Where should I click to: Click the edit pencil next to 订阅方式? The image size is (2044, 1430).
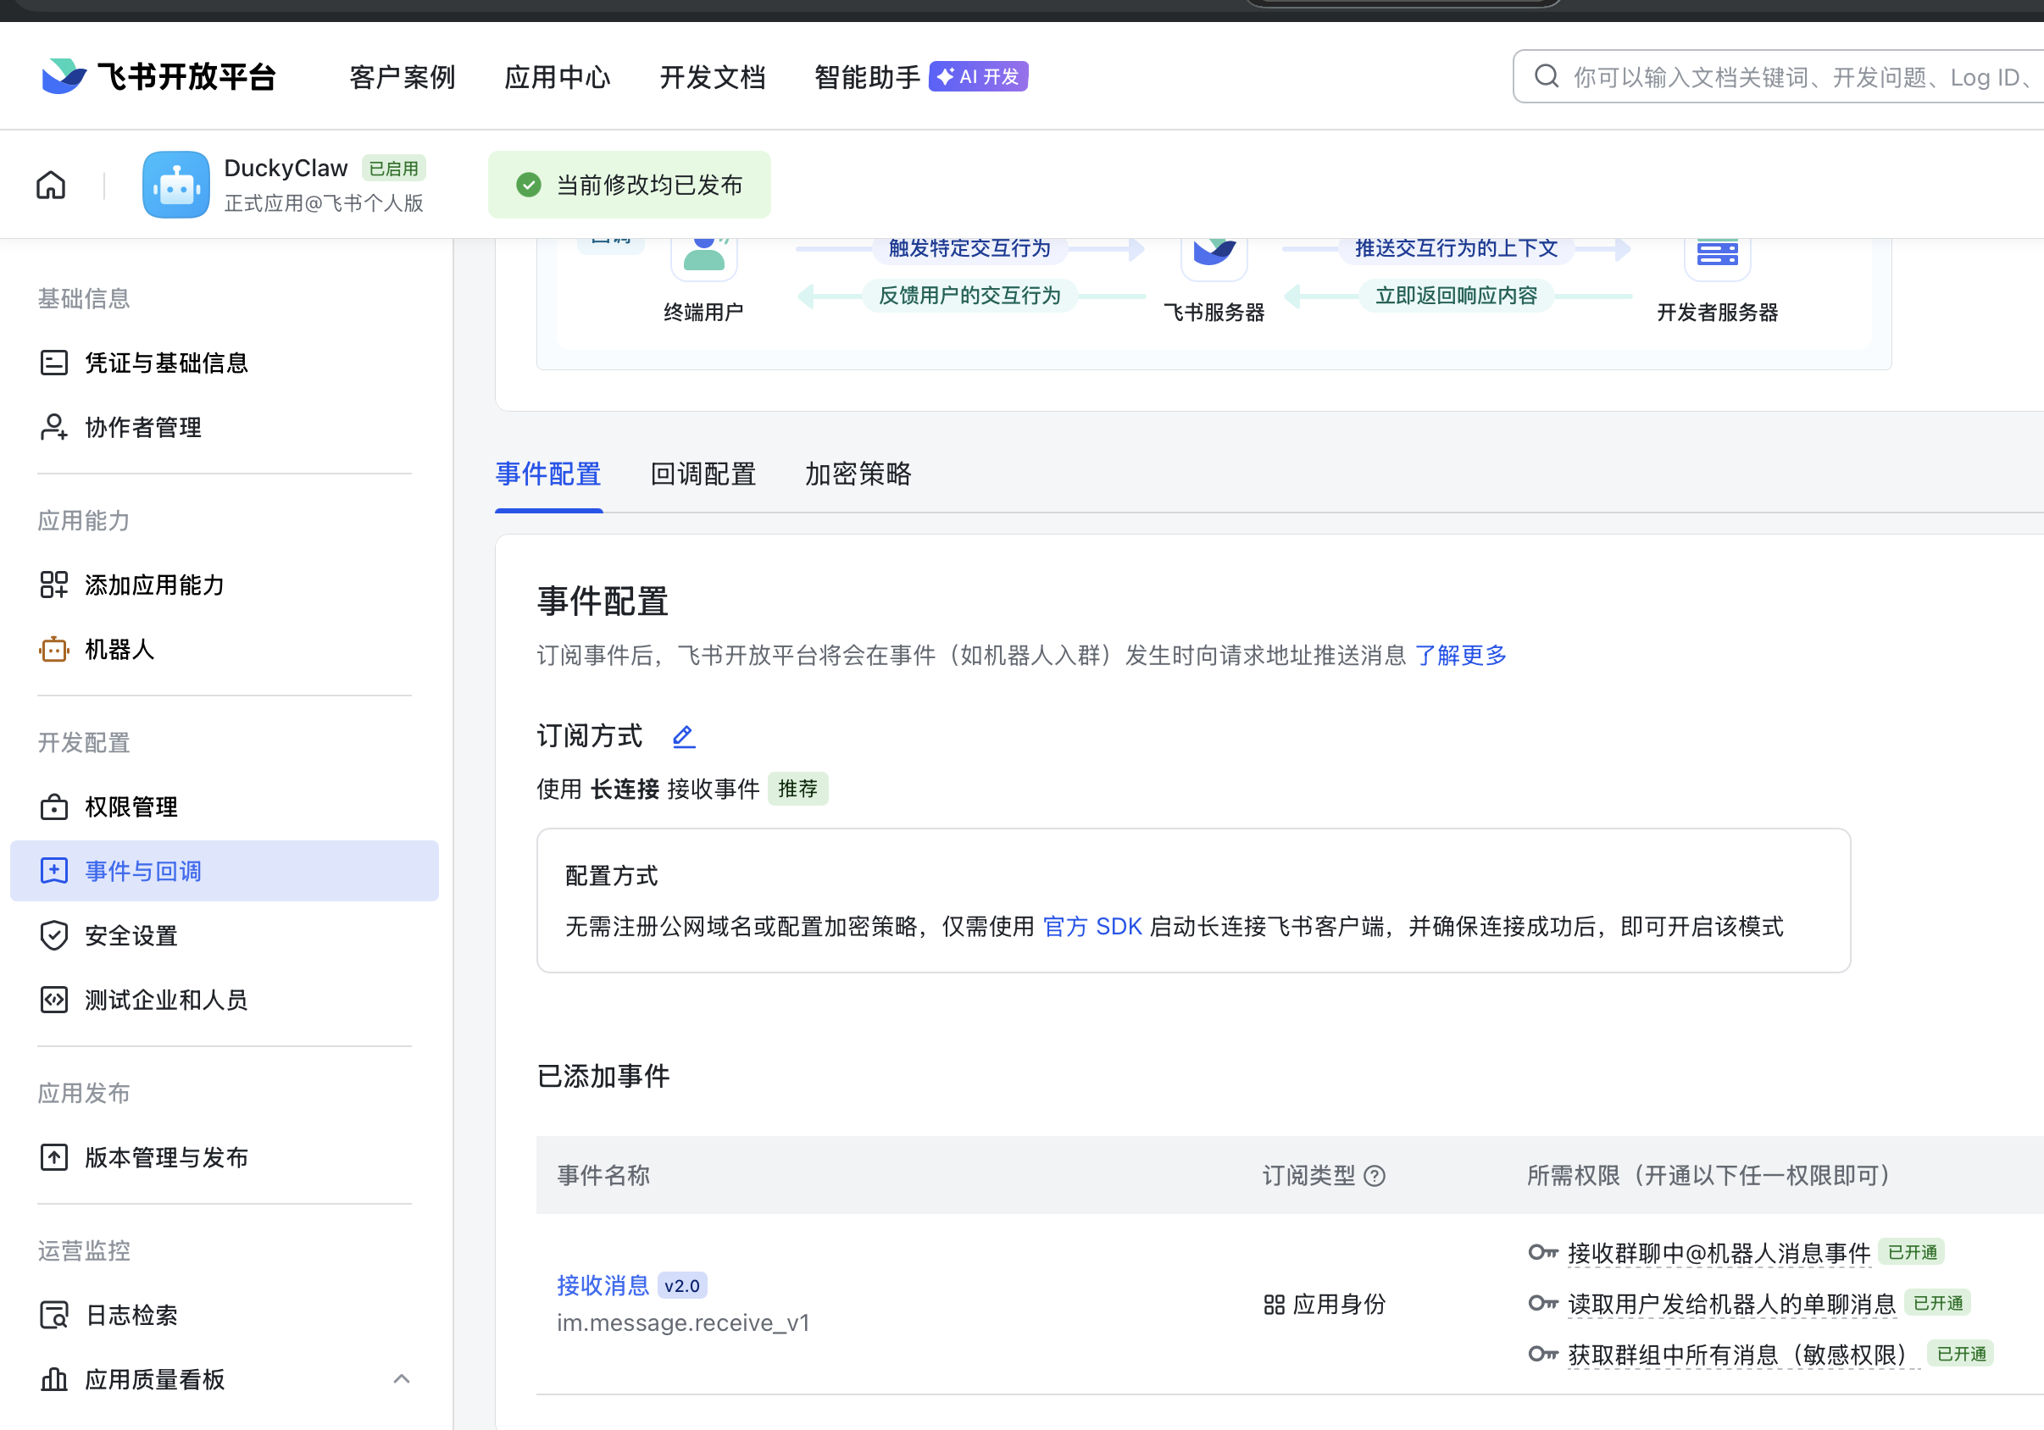coord(683,737)
